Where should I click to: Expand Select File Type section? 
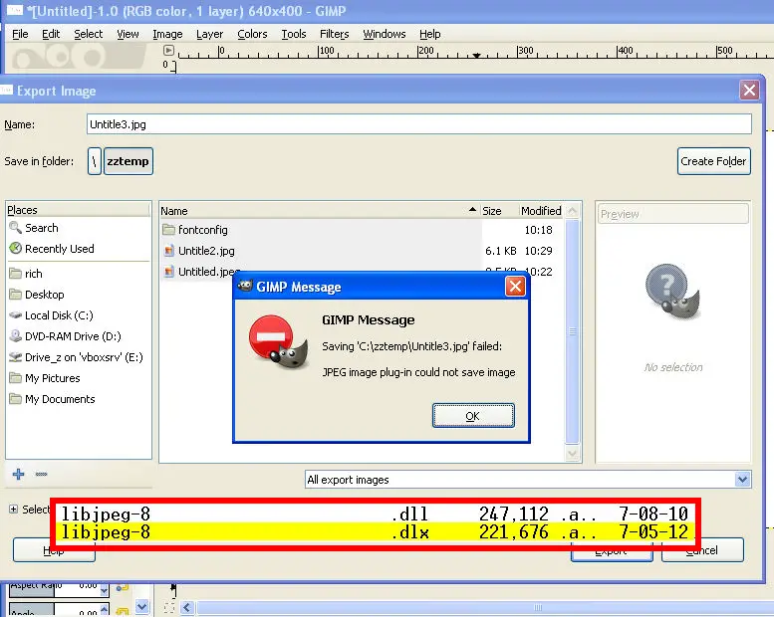point(13,509)
